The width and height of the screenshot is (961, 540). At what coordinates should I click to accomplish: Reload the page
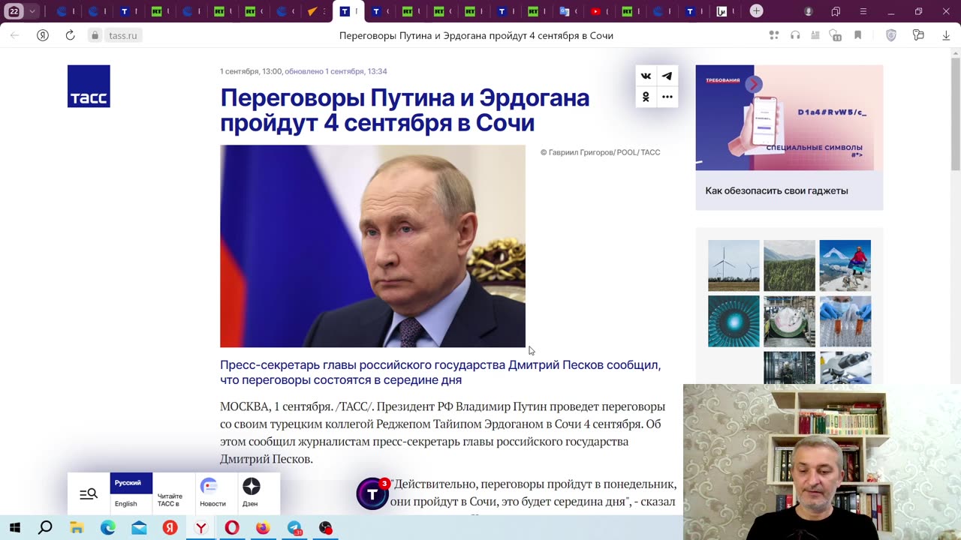click(x=70, y=35)
